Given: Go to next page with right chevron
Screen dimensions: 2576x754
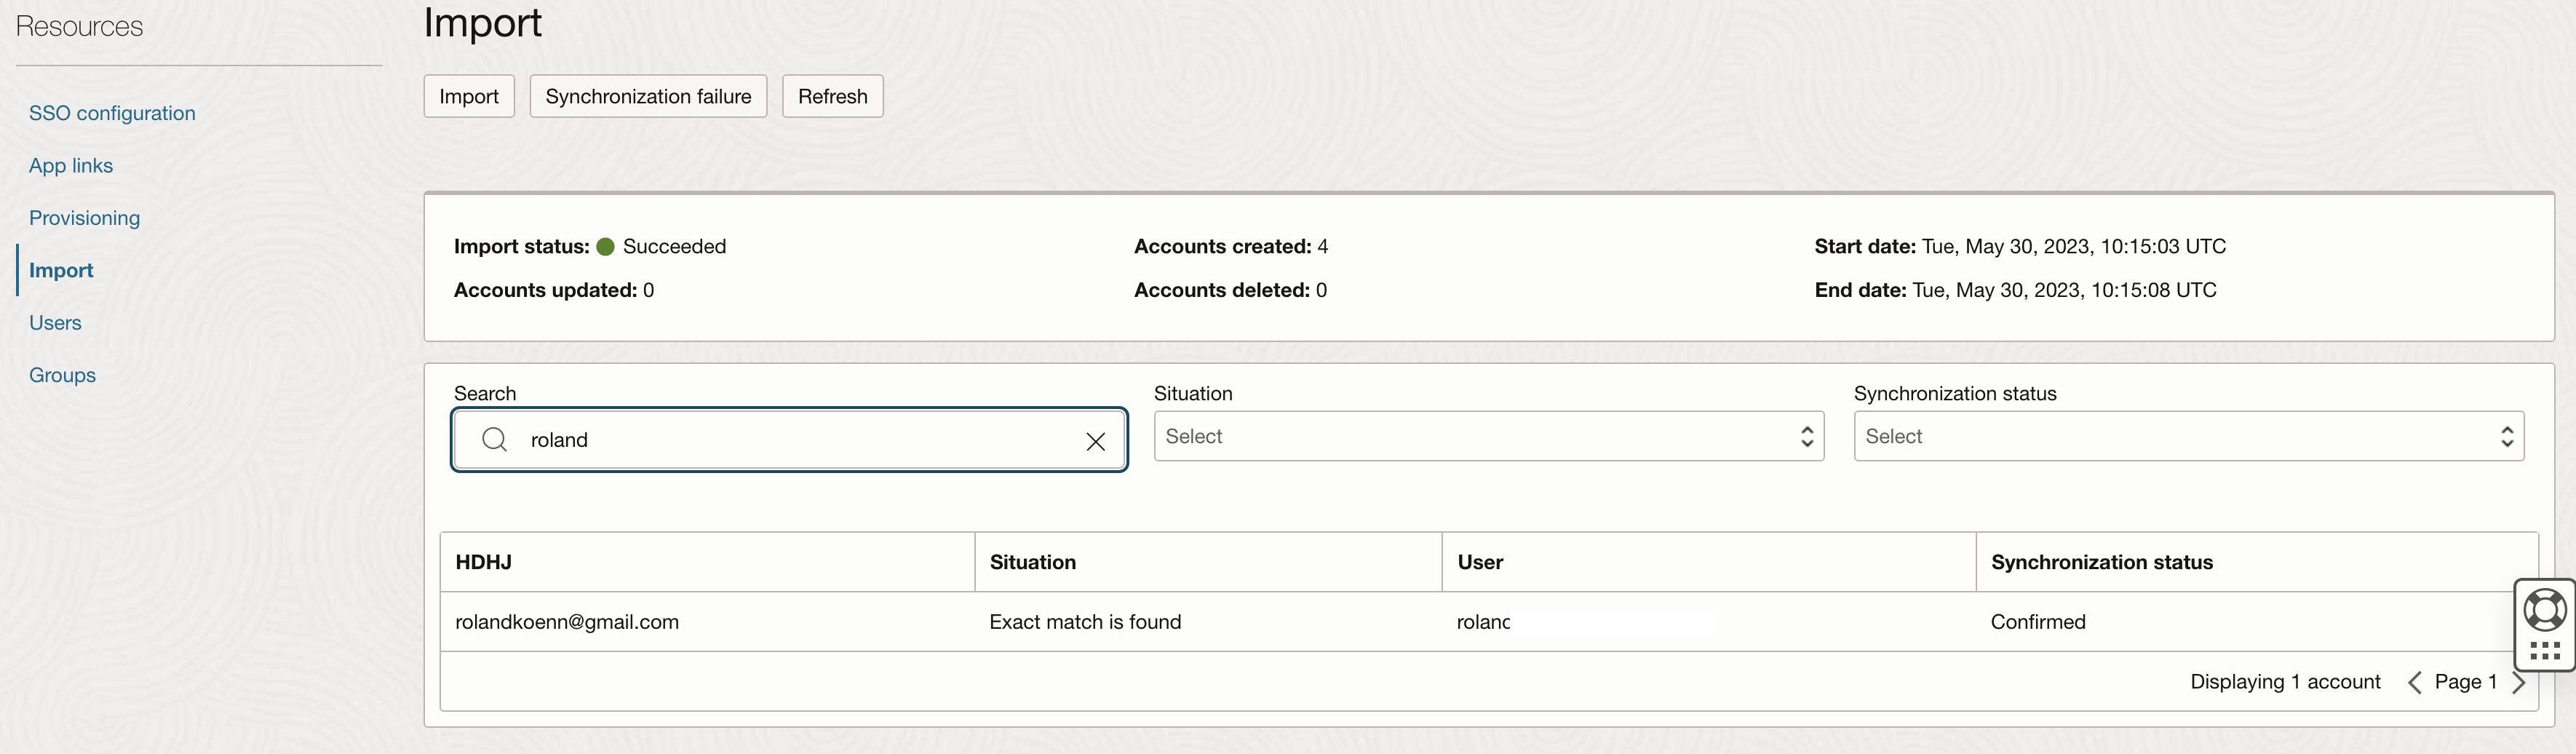Looking at the screenshot, I should click(2518, 682).
